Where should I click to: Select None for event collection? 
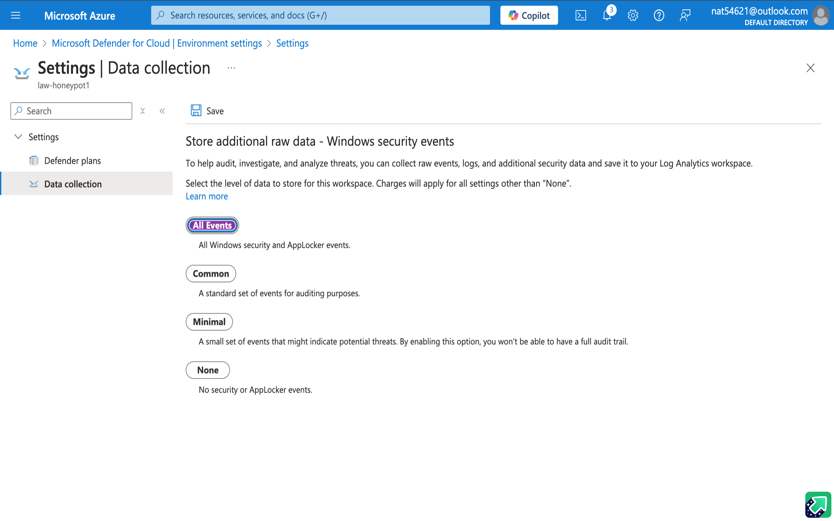[208, 370]
